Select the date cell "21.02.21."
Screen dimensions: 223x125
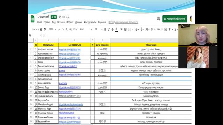pyautogui.click(x=102, y=70)
